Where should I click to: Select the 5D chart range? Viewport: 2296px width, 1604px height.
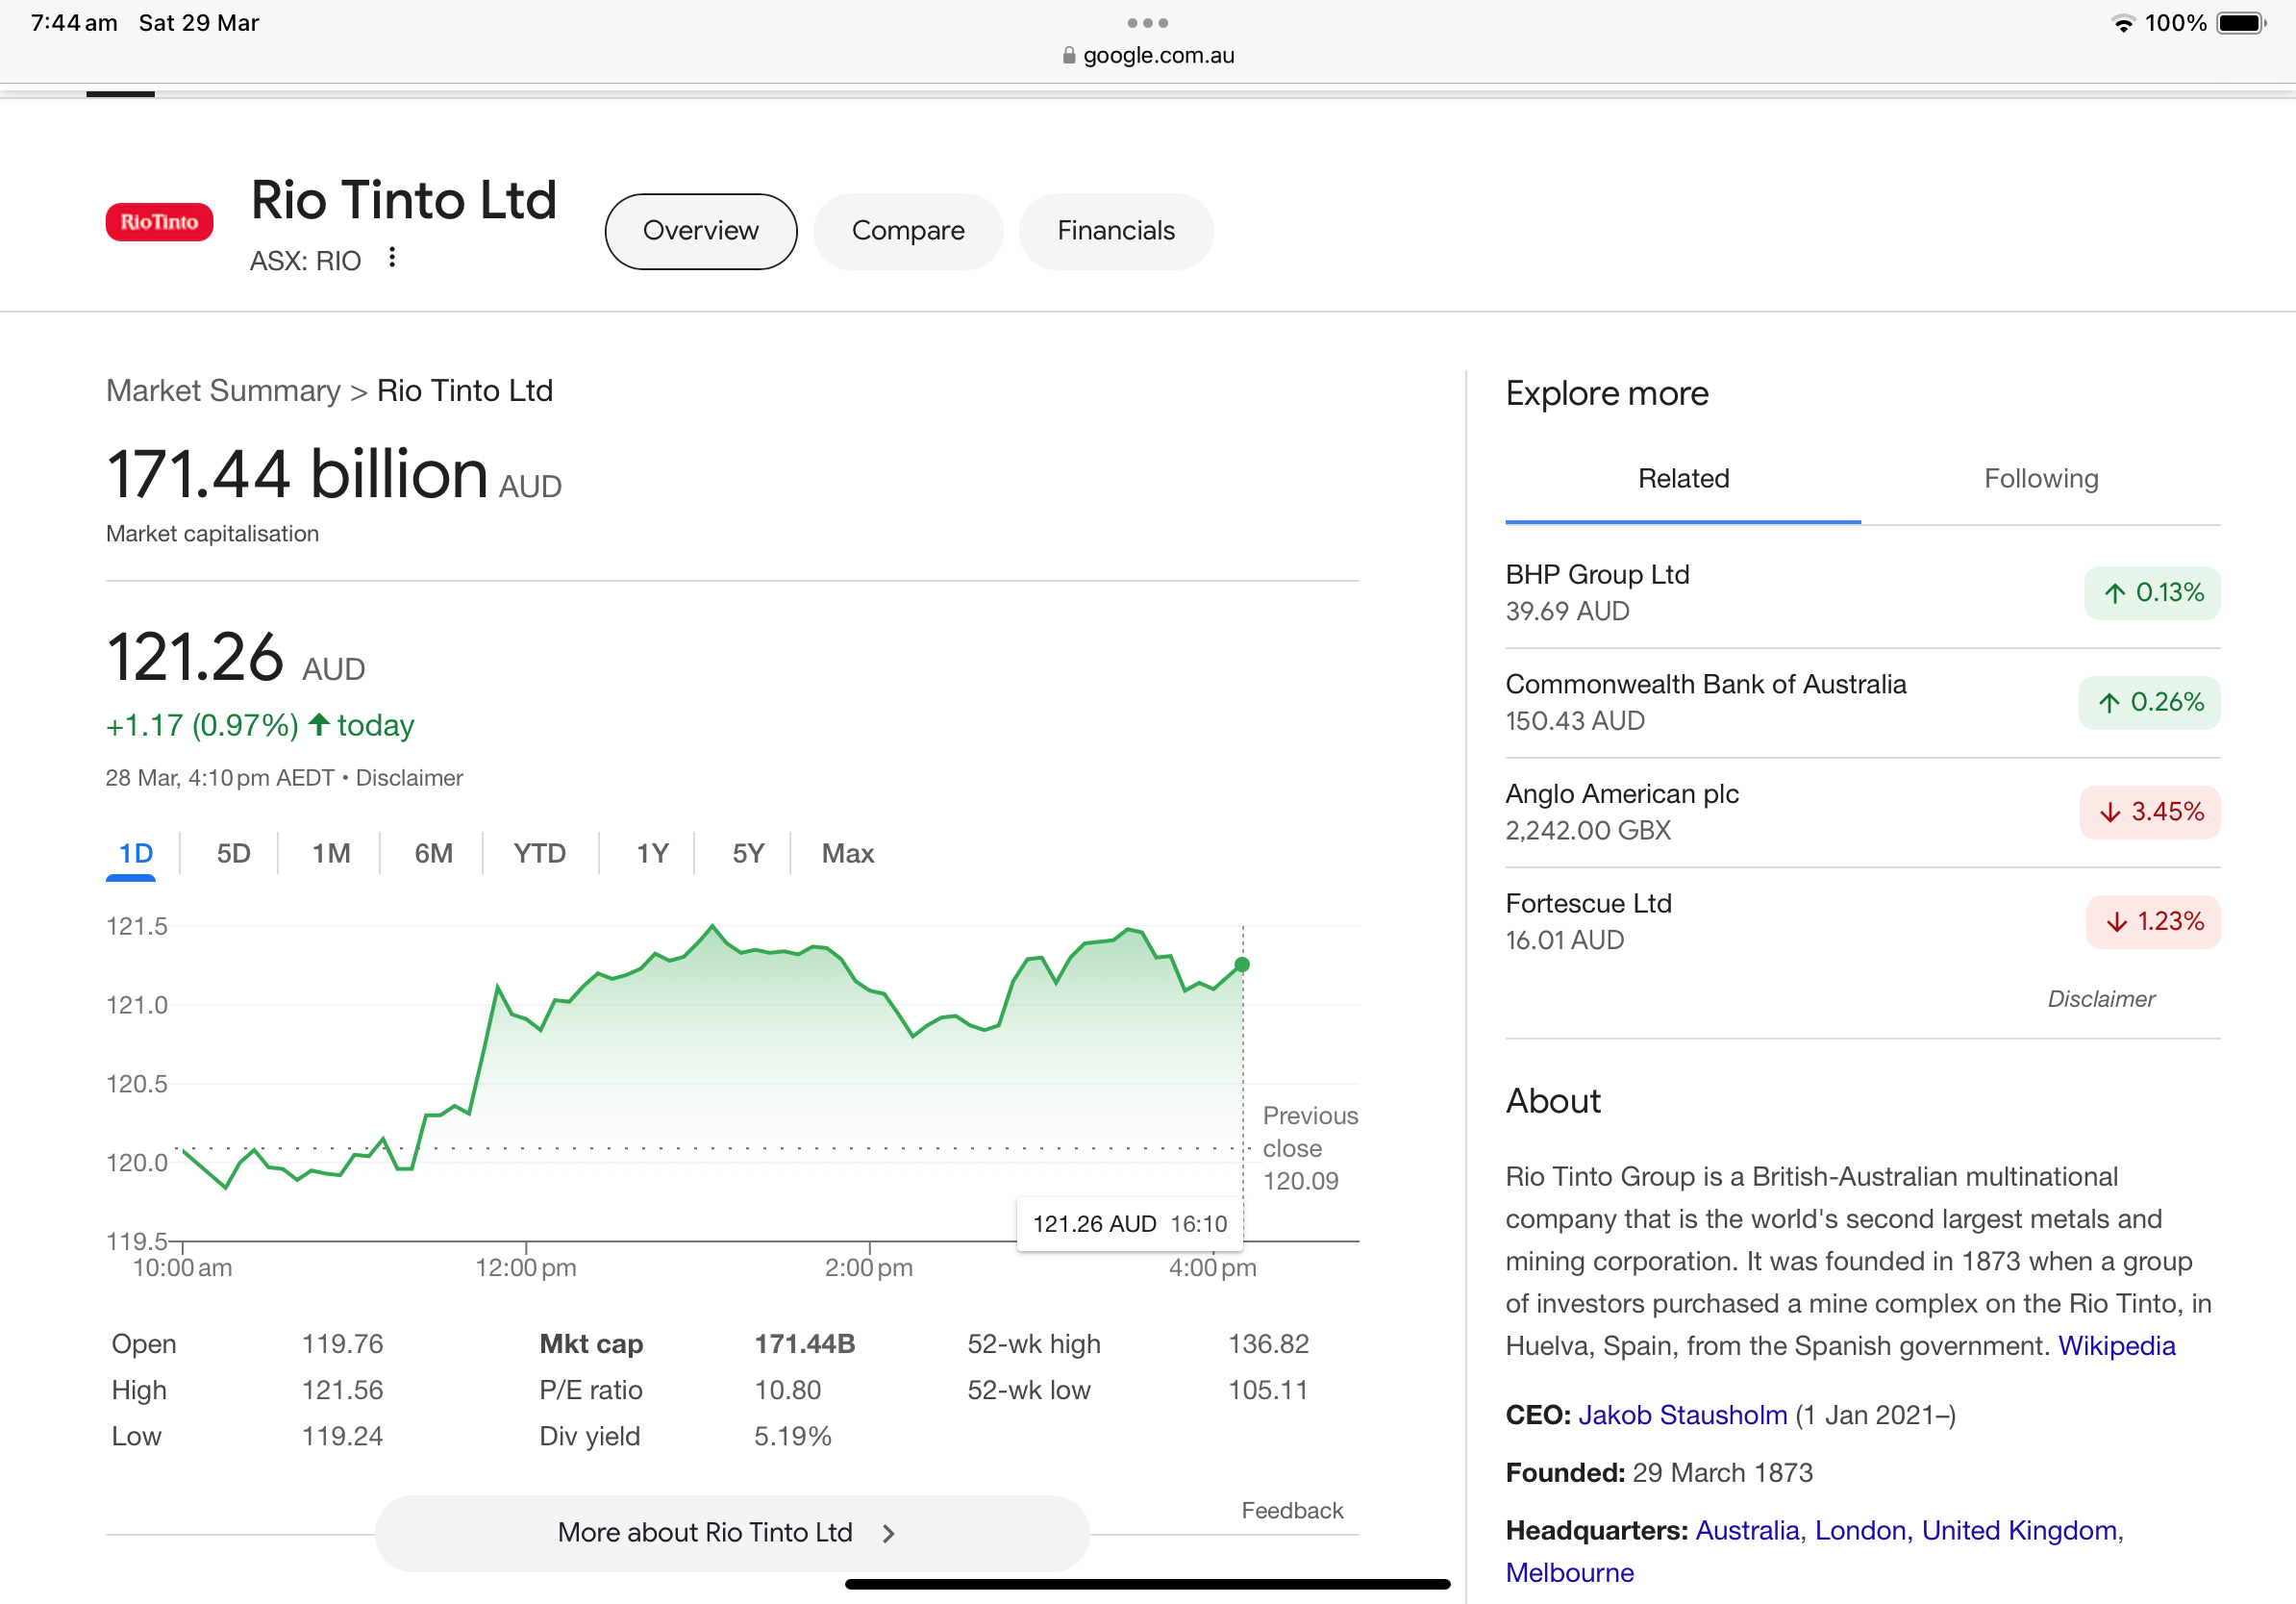pyautogui.click(x=233, y=853)
